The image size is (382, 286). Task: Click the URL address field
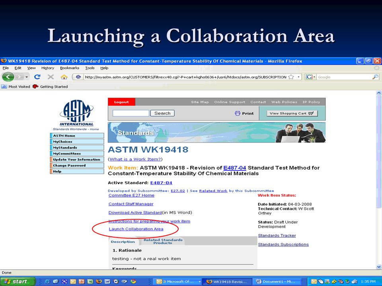pyautogui.click(x=185, y=77)
